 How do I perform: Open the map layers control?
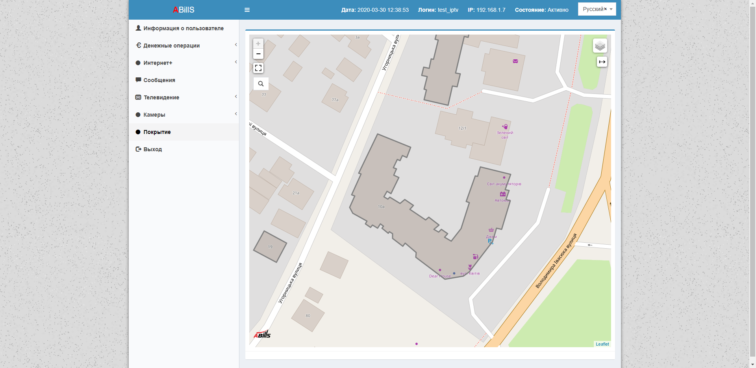(600, 46)
